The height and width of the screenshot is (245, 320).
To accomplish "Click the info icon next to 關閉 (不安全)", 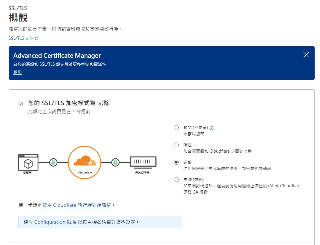I will (x=212, y=128).
